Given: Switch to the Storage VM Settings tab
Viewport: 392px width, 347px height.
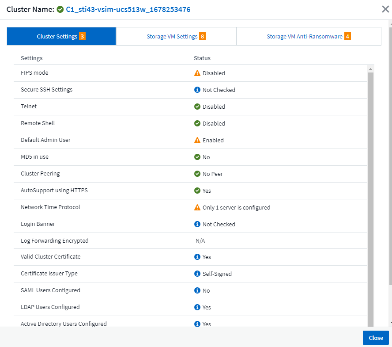Looking at the screenshot, I should tap(176, 36).
